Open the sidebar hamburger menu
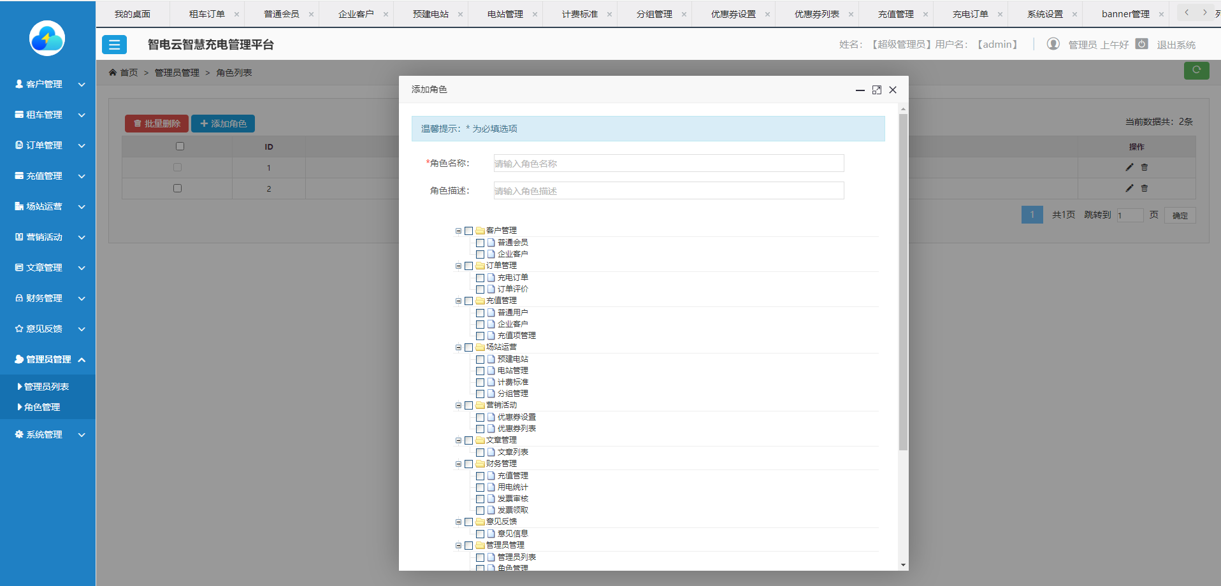The width and height of the screenshot is (1221, 586). (114, 45)
